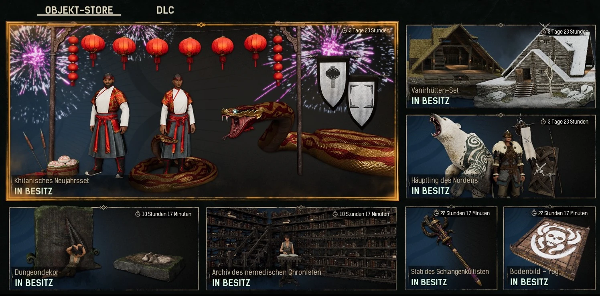600x296 pixels.
Task: Select the Objekt-Store tab
Action: 79,10
